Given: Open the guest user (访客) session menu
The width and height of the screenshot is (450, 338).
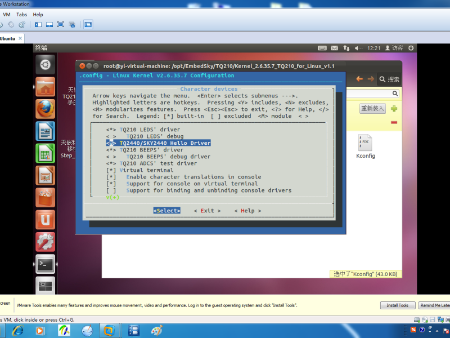Looking at the screenshot, I should tap(393, 48).
